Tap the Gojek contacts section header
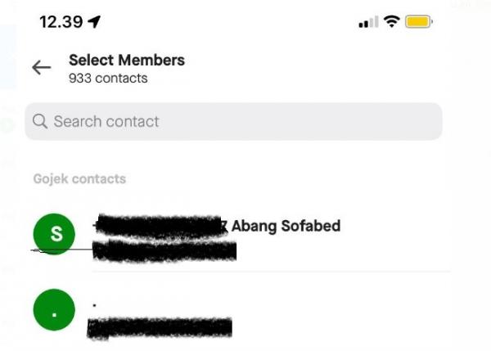 (x=79, y=178)
